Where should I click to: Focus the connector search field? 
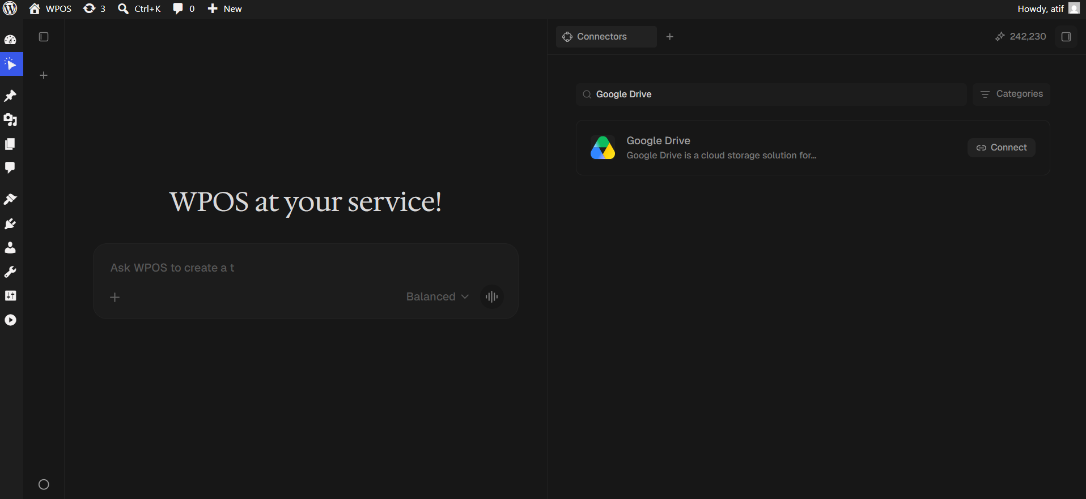click(771, 94)
